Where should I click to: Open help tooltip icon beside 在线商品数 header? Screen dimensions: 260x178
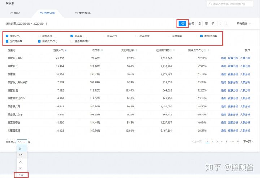click(170, 50)
